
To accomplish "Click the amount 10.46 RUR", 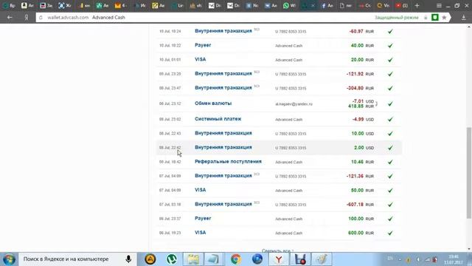I will point(362,162).
